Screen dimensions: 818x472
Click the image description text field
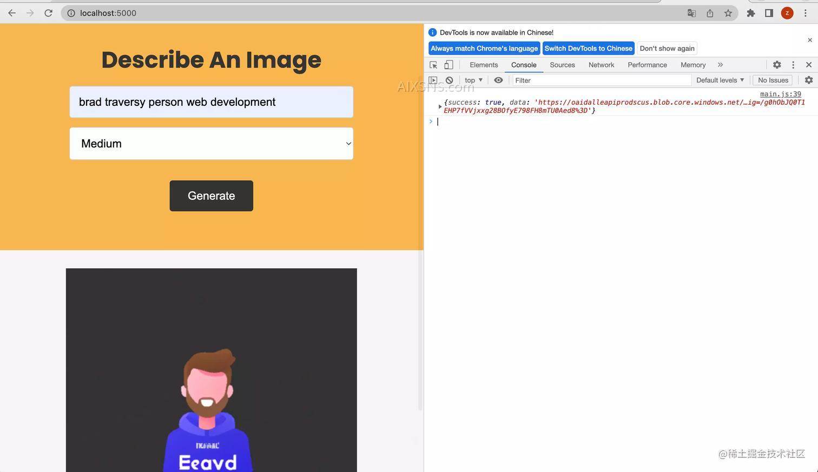pyautogui.click(x=211, y=102)
